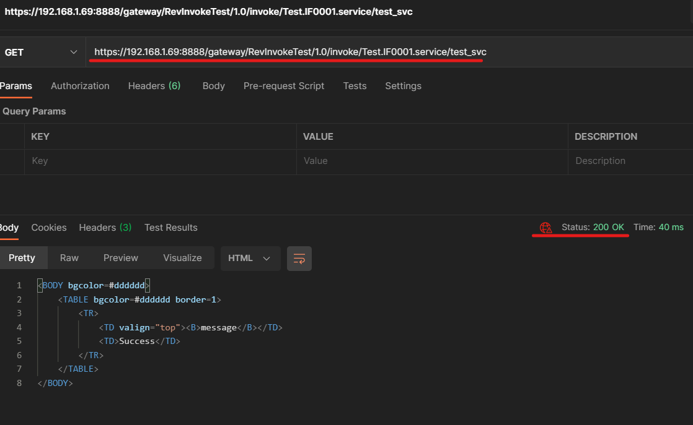Image resolution: width=693 pixels, height=425 pixels.
Task: Select the Visualize response view
Action: (182, 258)
